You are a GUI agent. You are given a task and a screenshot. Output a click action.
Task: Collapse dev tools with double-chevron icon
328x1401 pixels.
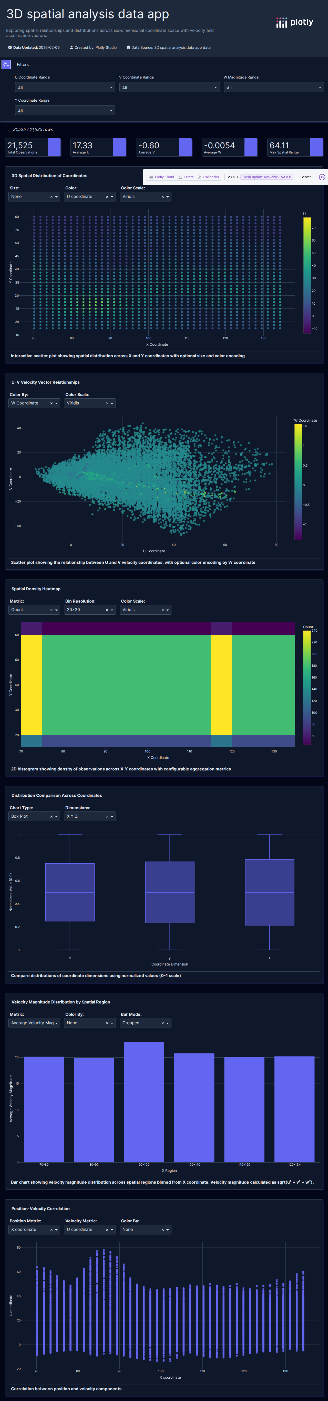pos(322,177)
